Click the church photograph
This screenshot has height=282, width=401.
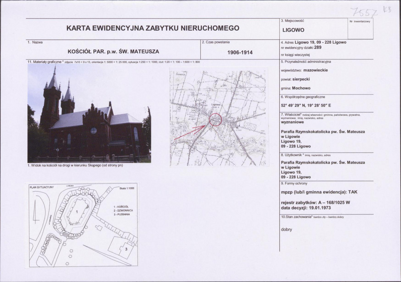(89, 113)
